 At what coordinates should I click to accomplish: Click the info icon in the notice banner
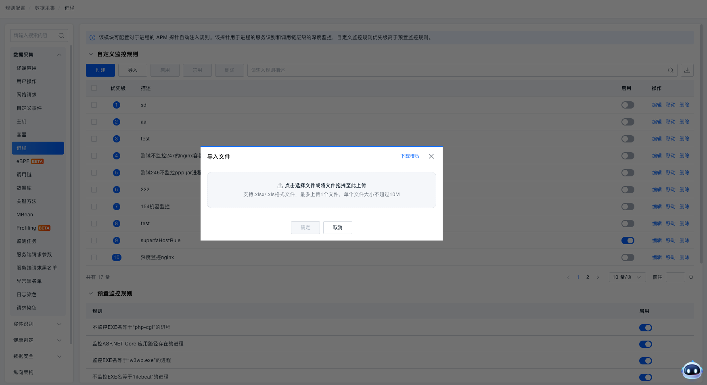pyautogui.click(x=92, y=38)
